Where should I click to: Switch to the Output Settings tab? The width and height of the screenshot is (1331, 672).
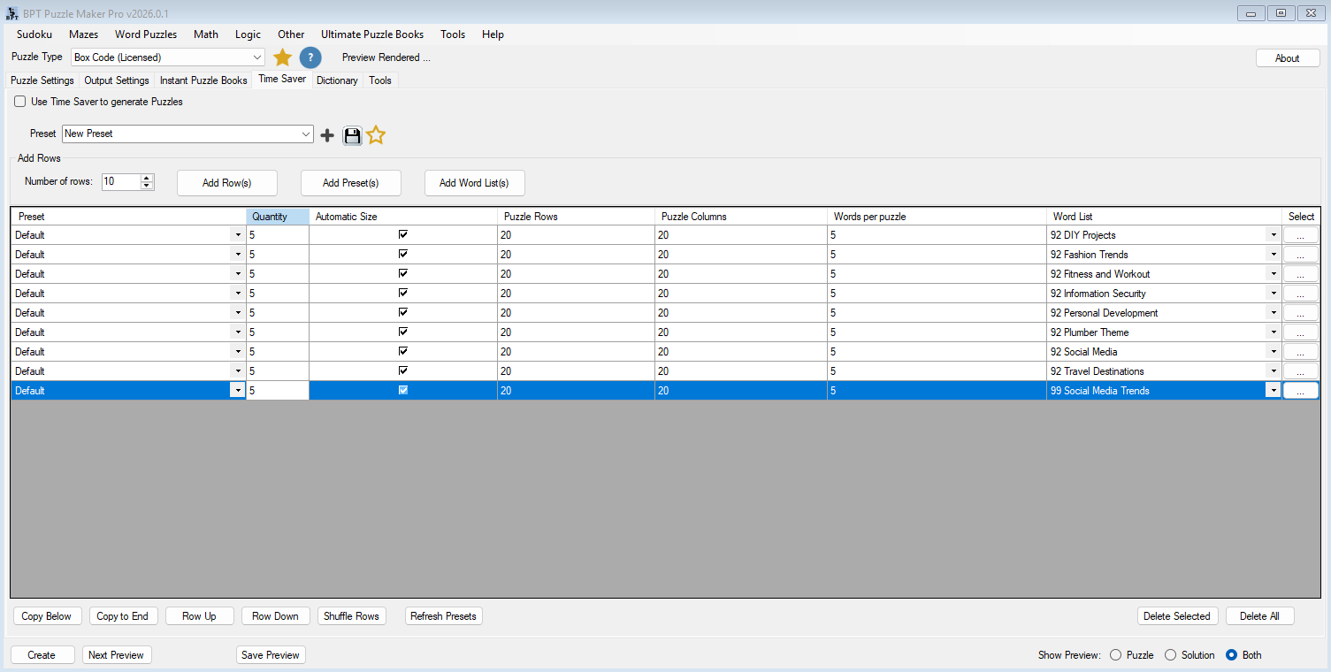(x=117, y=80)
